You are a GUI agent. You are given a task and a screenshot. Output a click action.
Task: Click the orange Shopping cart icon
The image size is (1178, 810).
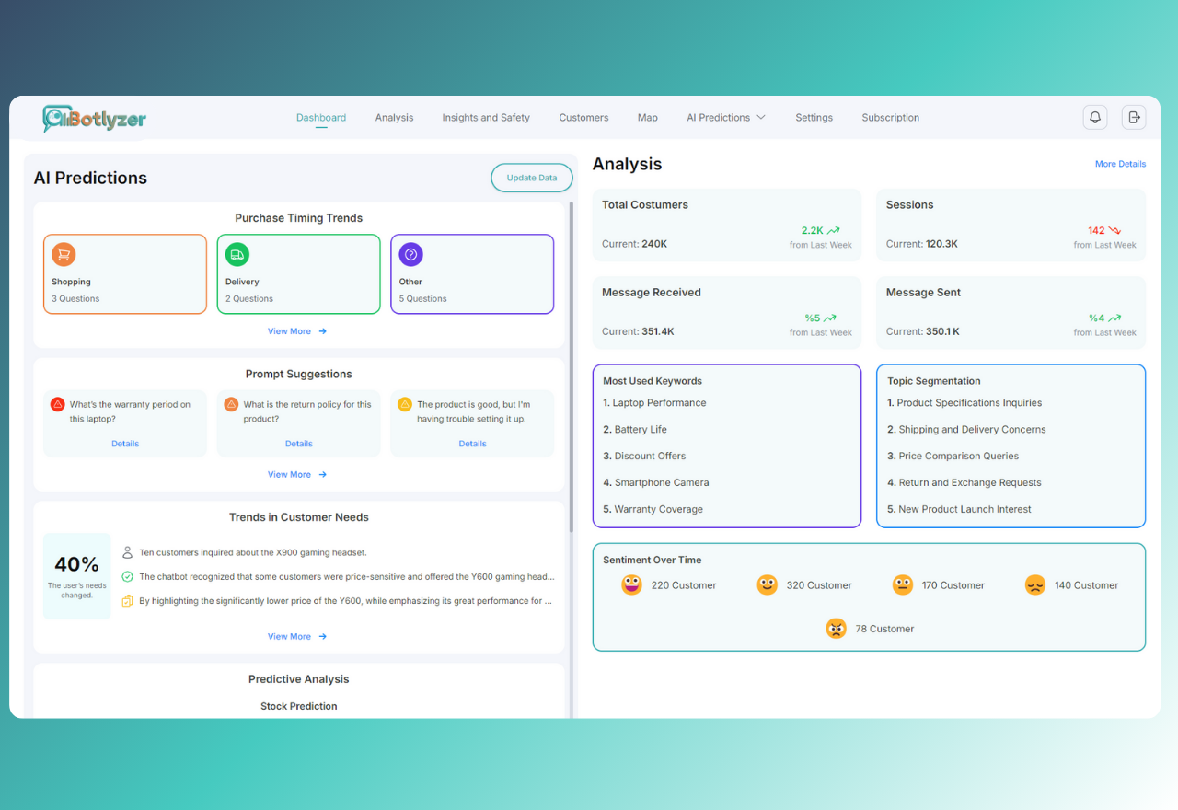pos(64,255)
